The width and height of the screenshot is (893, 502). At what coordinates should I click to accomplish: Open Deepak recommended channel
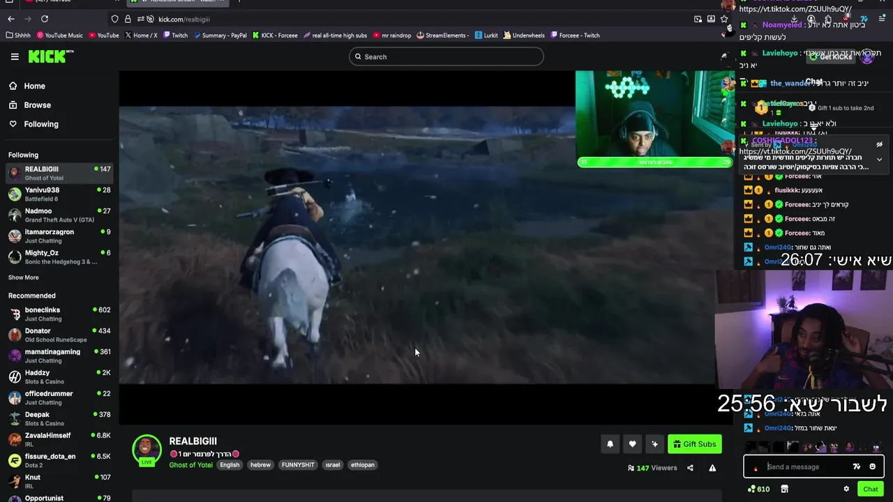pyautogui.click(x=59, y=418)
